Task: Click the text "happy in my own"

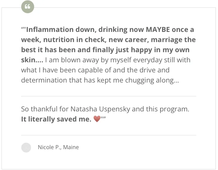Action: [x=166, y=50]
